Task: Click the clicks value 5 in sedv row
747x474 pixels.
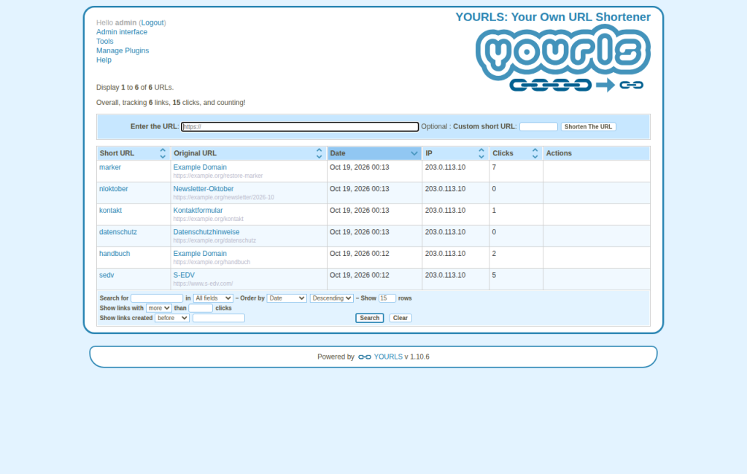Action: click(x=494, y=276)
